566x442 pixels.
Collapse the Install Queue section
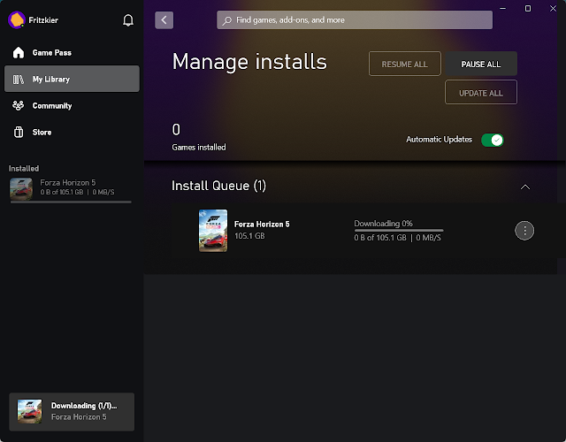point(525,187)
